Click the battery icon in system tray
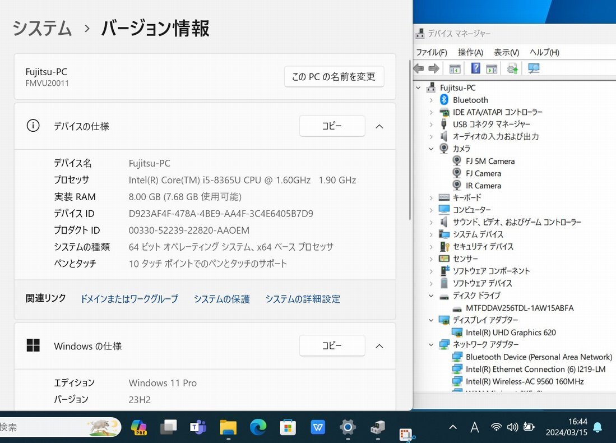616x443 pixels. (x=529, y=427)
